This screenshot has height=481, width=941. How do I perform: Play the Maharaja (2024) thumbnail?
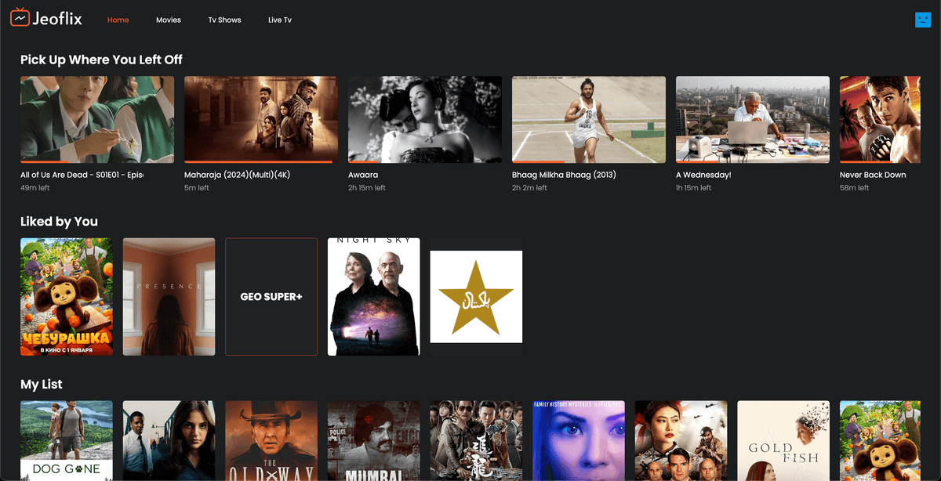(x=260, y=119)
